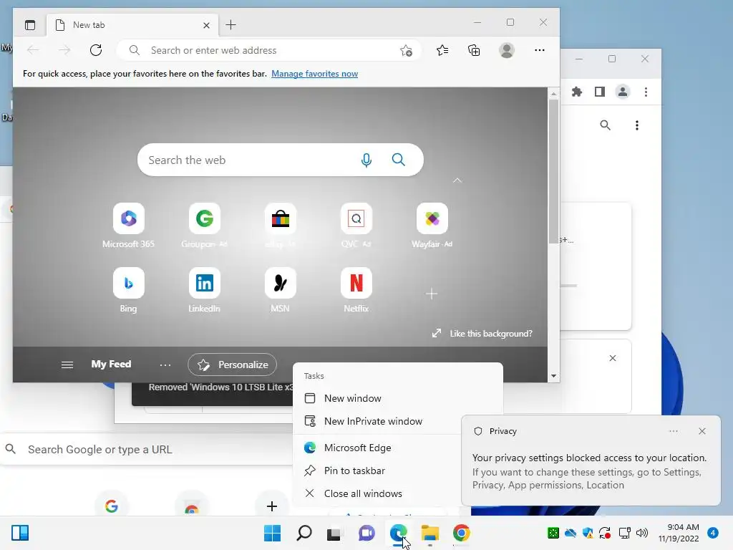Collapse quick links chevron
The height and width of the screenshot is (550, 733).
tap(457, 180)
